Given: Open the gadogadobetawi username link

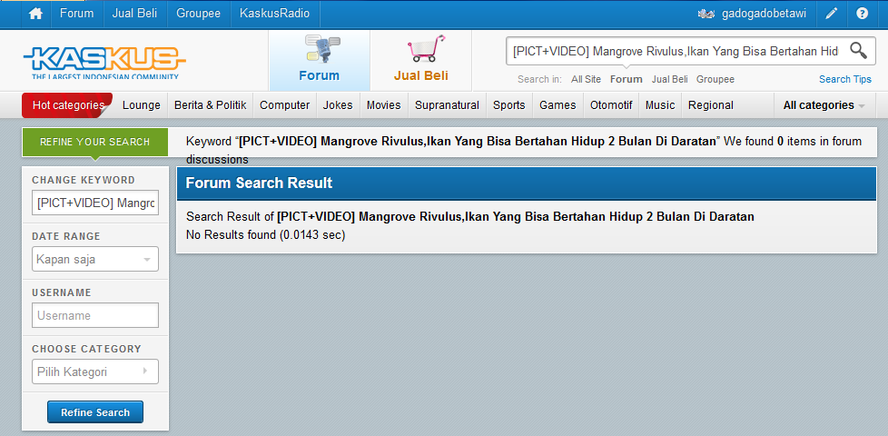Looking at the screenshot, I should tap(764, 14).
